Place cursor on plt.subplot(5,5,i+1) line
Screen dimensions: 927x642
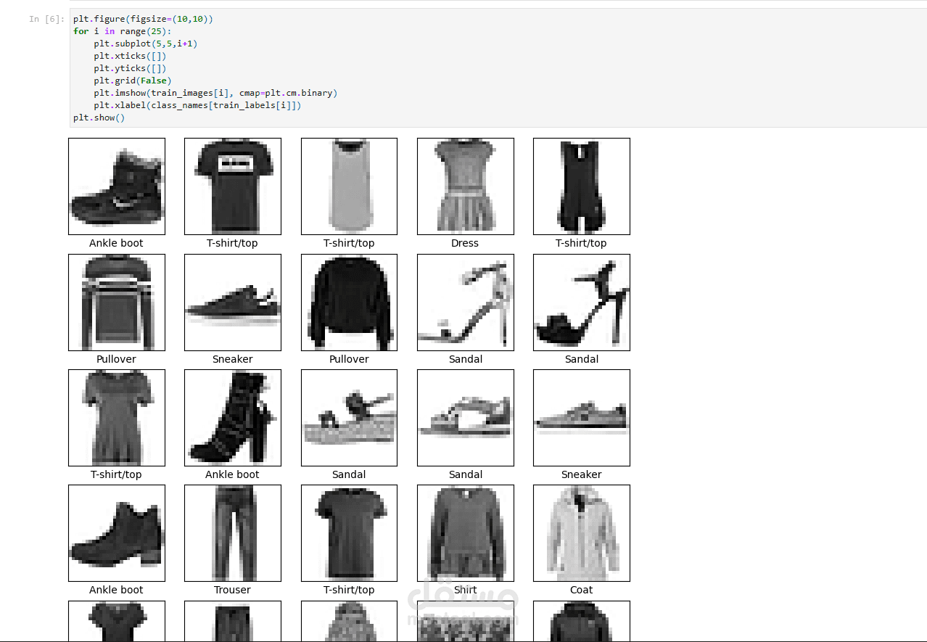[x=145, y=44]
